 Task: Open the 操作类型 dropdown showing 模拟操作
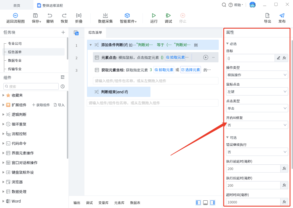(x=257, y=75)
